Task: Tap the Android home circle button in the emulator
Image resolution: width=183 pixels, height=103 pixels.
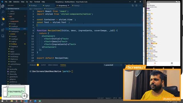Action: [x=163, y=68]
